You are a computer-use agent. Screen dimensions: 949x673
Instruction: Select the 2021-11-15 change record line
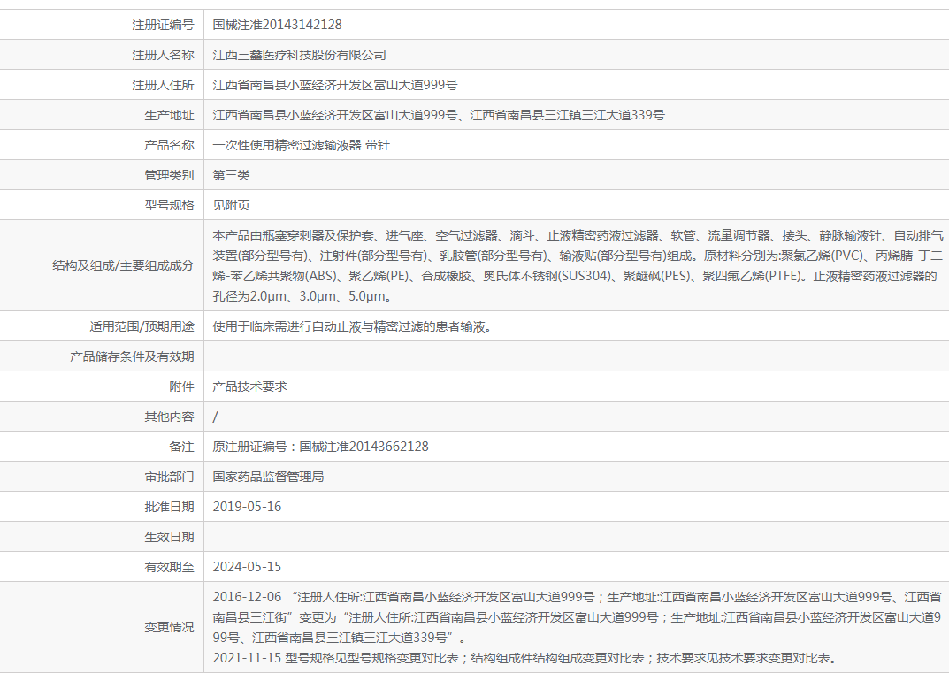click(525, 658)
